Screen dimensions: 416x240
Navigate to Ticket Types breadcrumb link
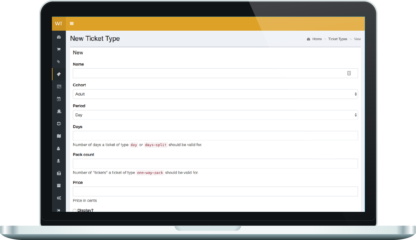coord(337,39)
